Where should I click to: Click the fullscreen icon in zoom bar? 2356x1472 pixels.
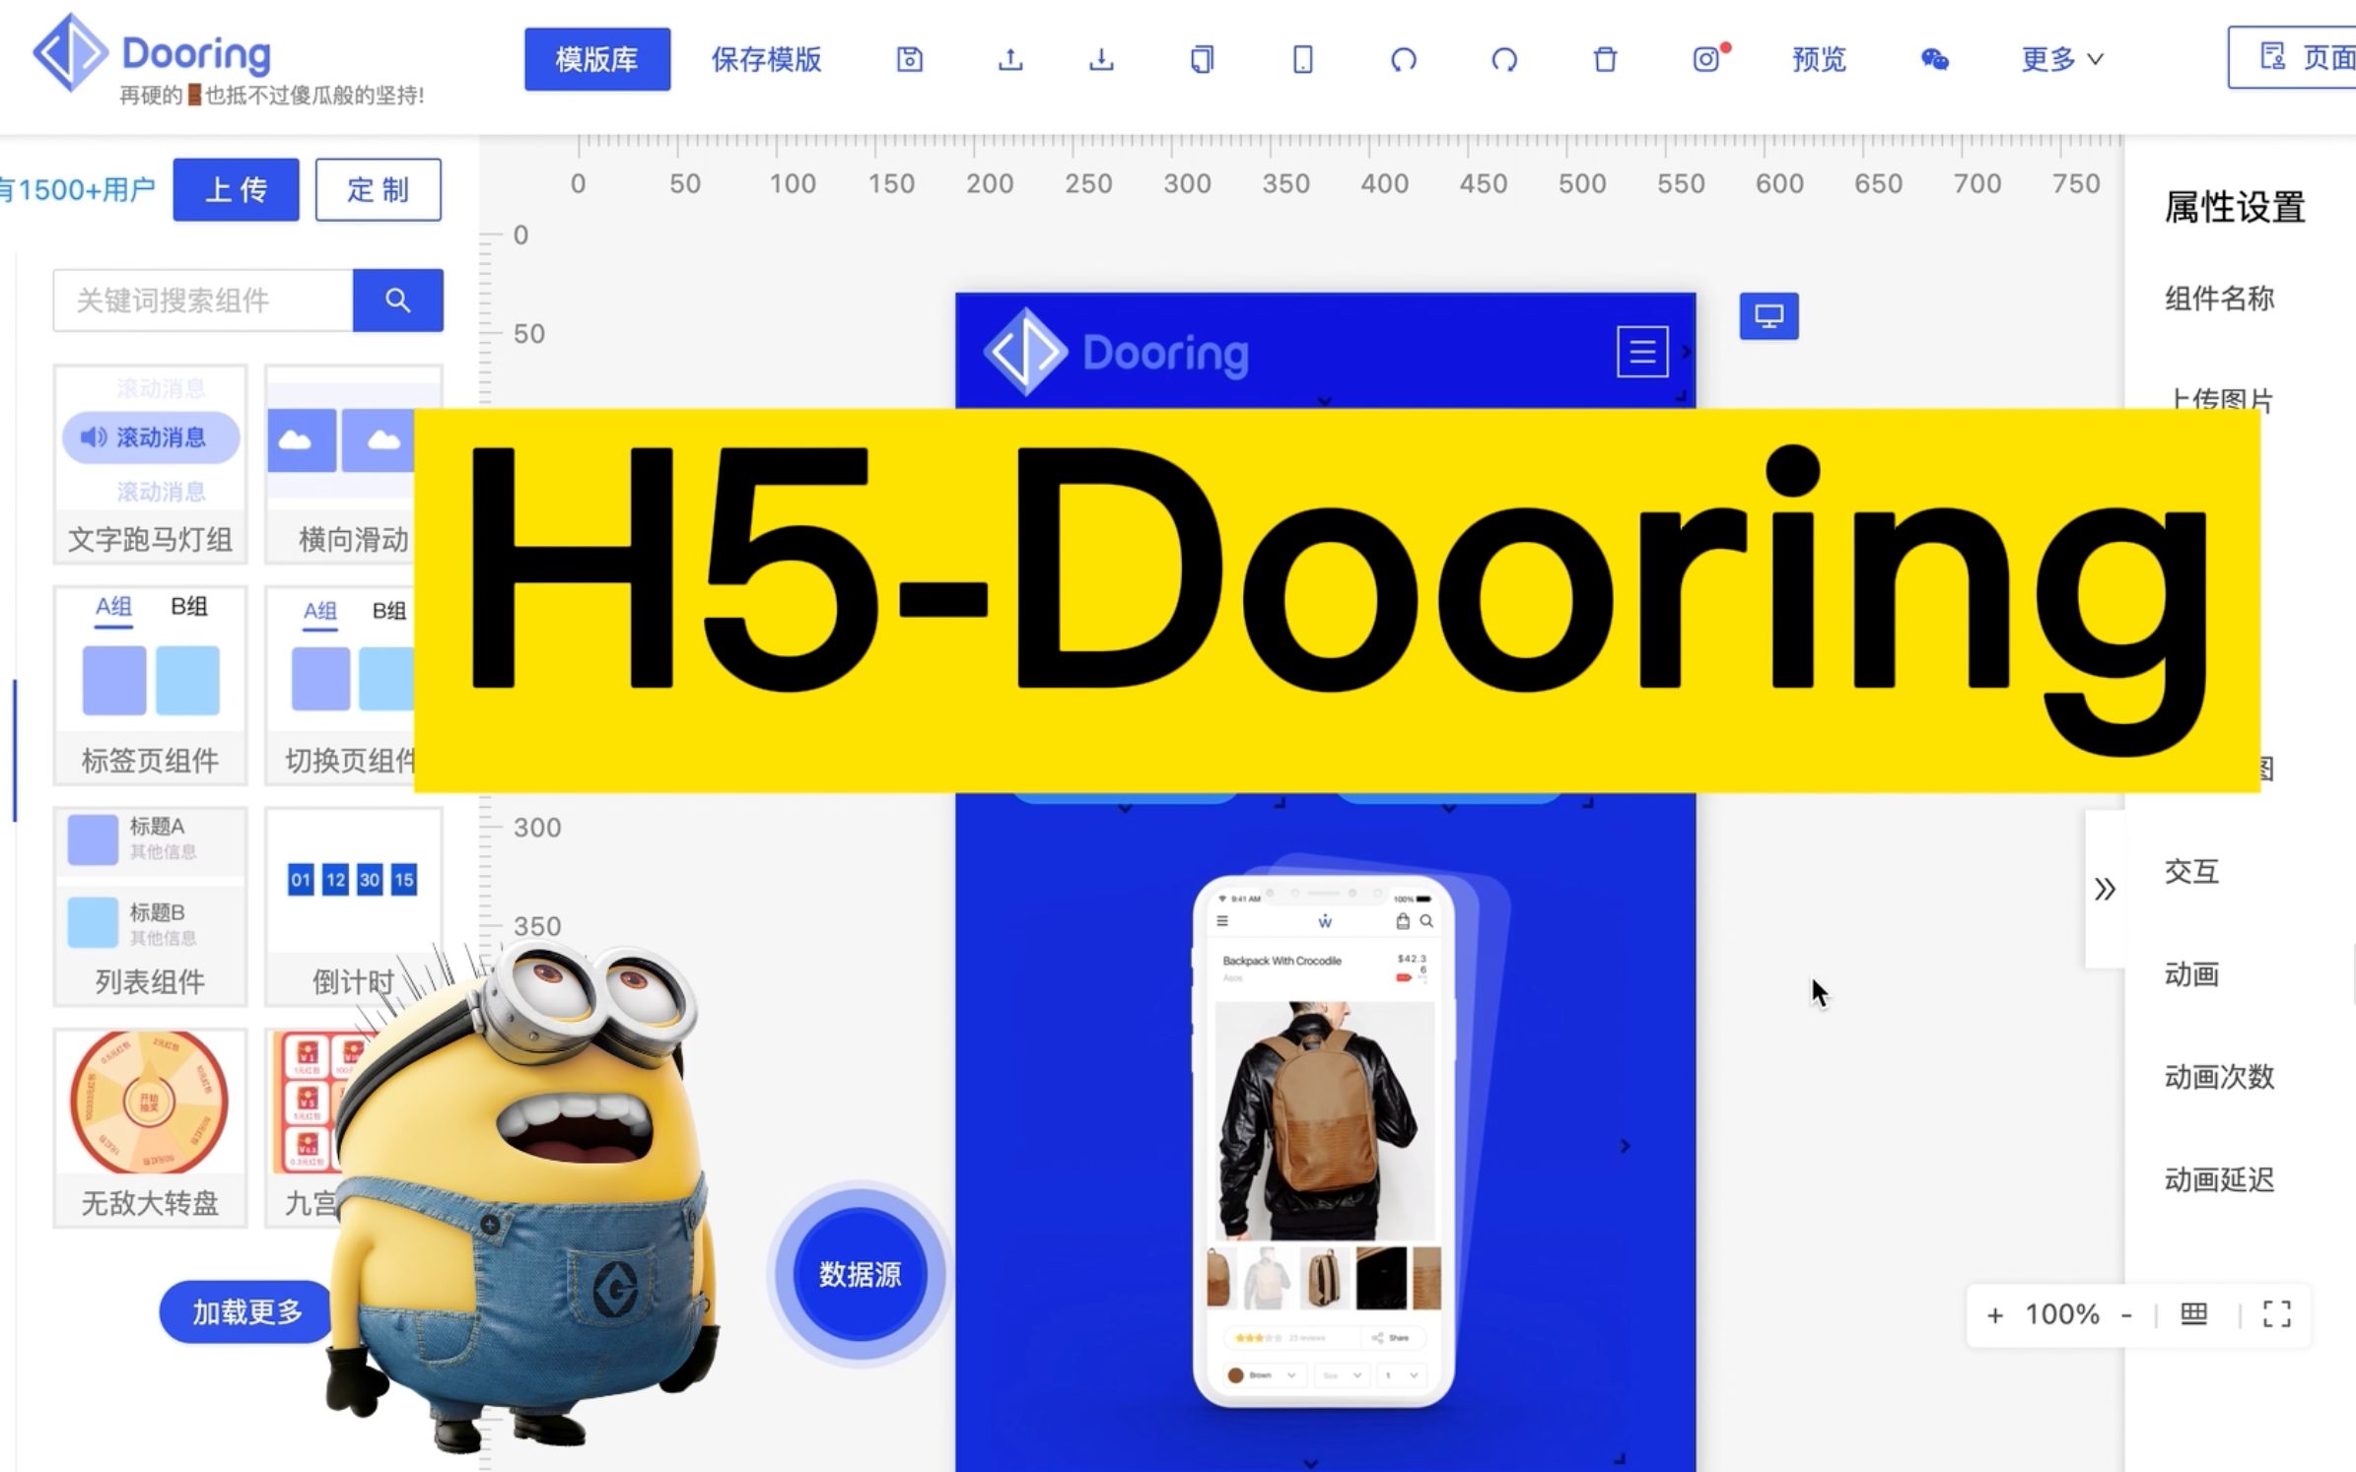(2276, 1313)
